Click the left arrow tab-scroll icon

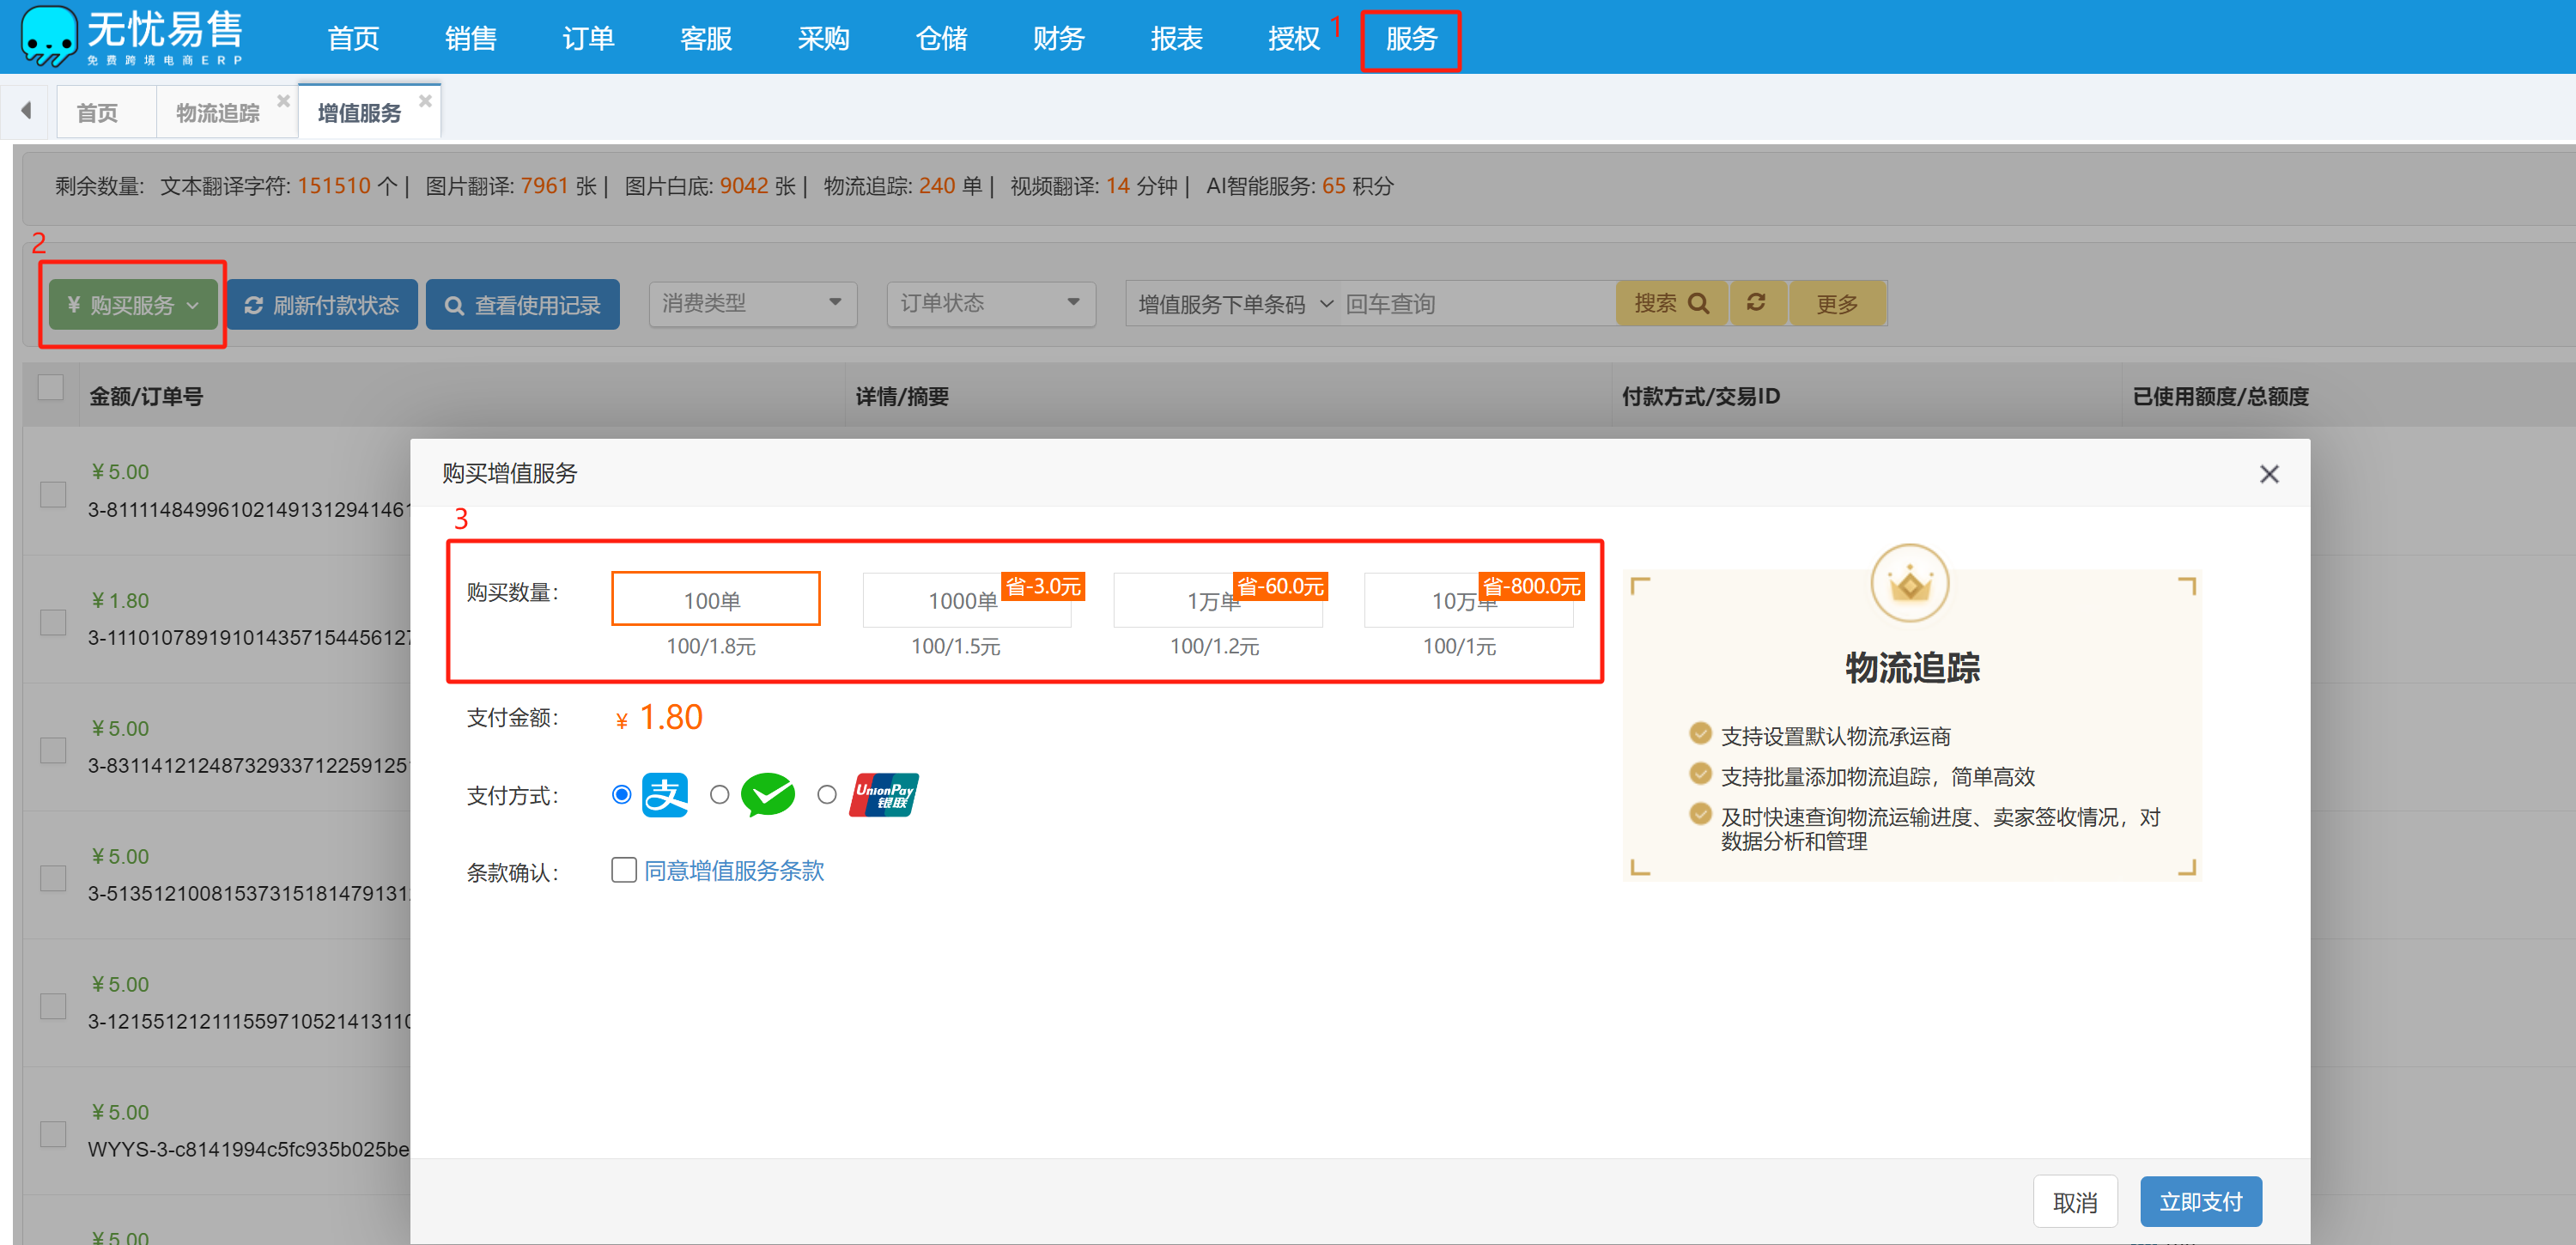point(27,110)
